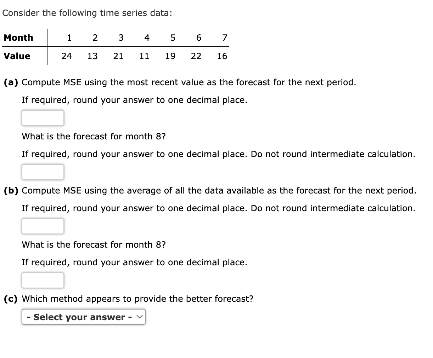Click the month 8 forecast box in part (b)
Viewport: 433px width, 358px height.
(43, 280)
